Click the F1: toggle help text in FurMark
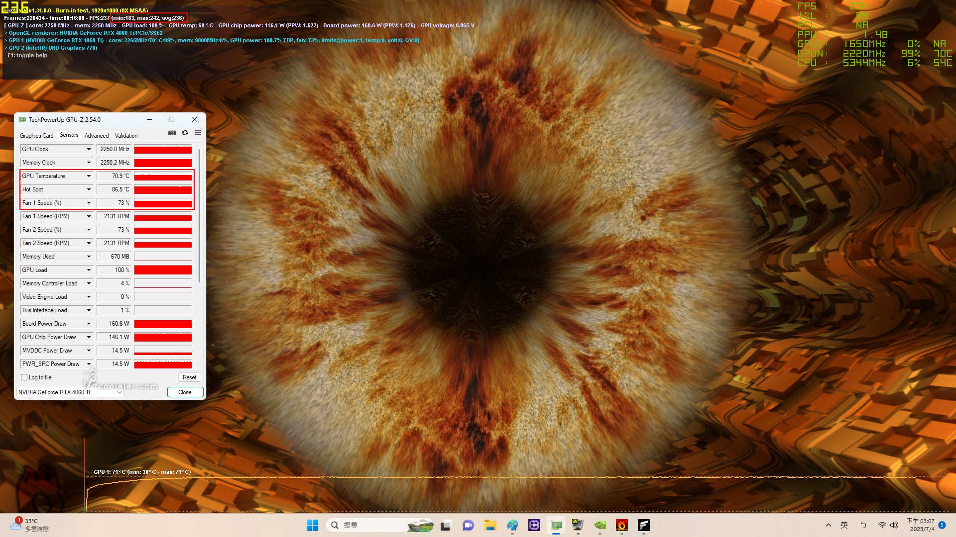Viewport: 956px width, 537px height. (x=27, y=55)
